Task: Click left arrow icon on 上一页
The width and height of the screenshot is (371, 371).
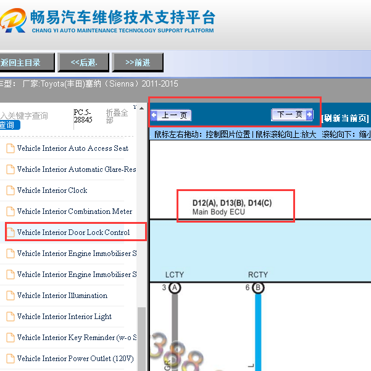Action: pyautogui.click(x=154, y=115)
